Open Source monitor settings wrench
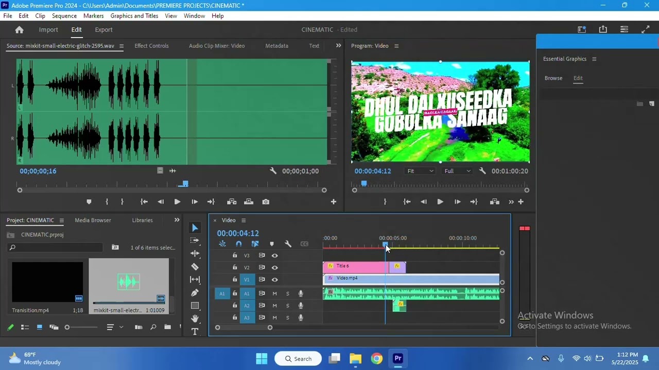This screenshot has width=659, height=370. [273, 171]
